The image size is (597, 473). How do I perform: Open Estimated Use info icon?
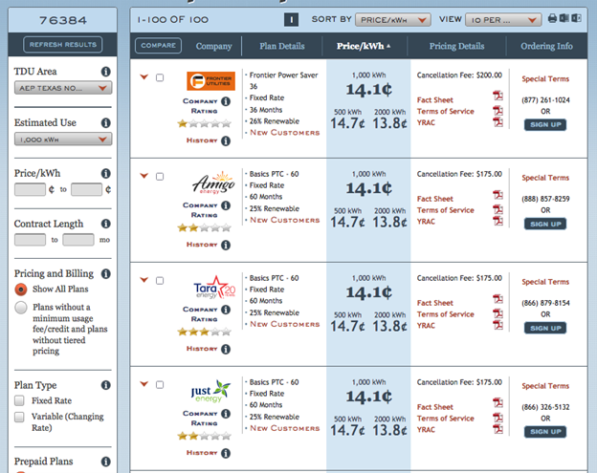pyautogui.click(x=106, y=123)
